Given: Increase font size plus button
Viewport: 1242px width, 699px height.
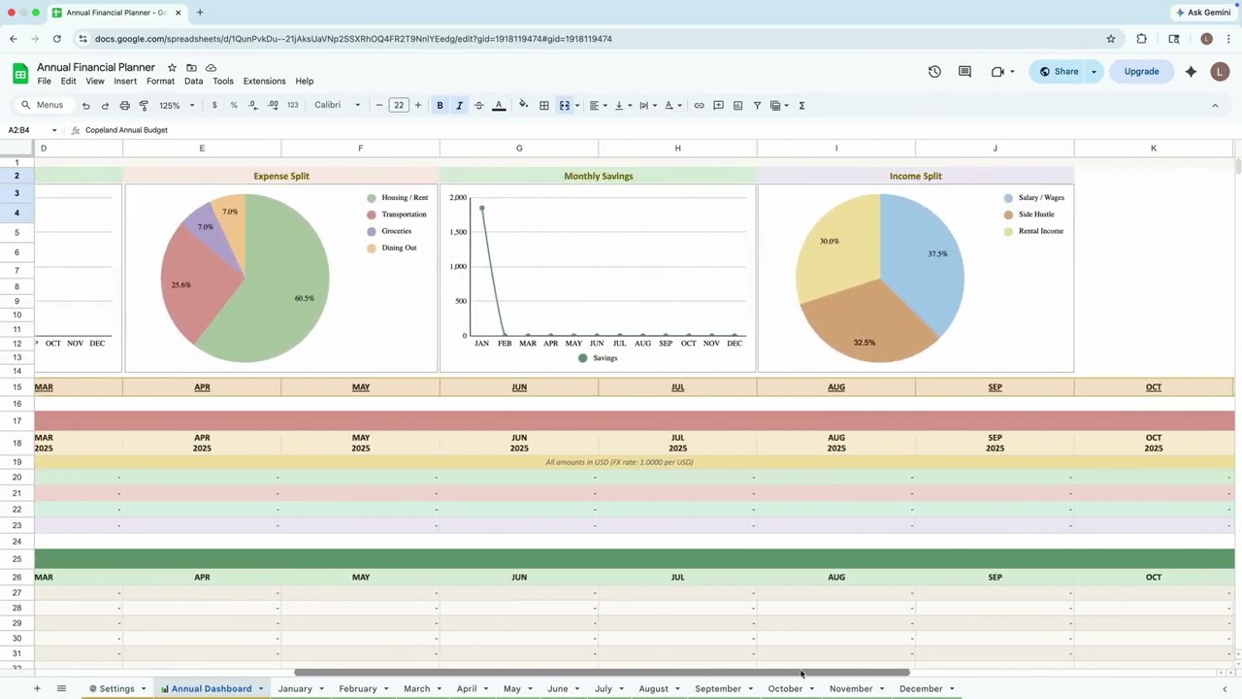Looking at the screenshot, I should [x=418, y=106].
